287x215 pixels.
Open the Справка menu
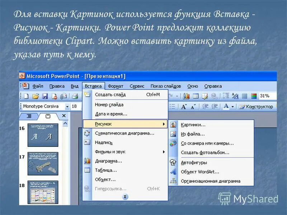(x=213, y=86)
